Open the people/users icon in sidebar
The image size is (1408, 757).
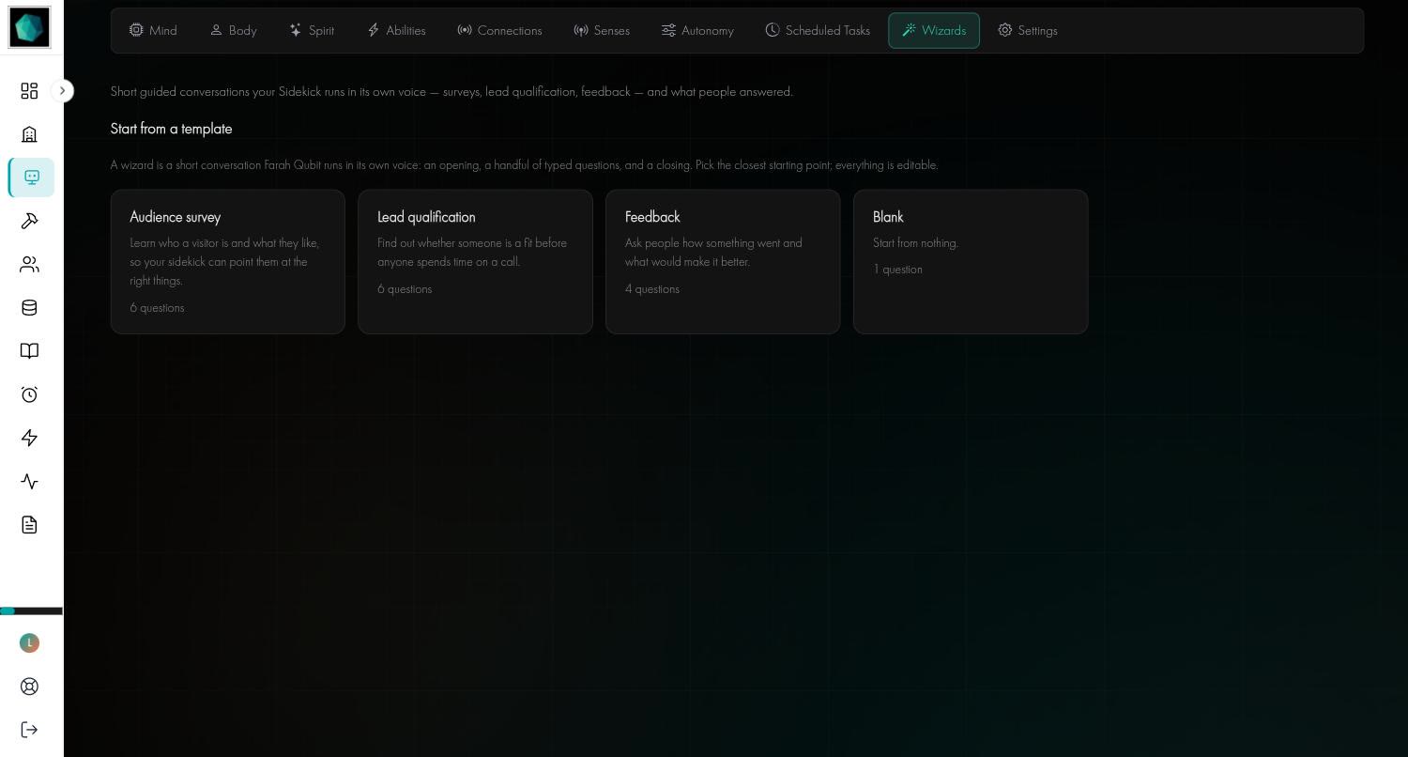pyautogui.click(x=29, y=265)
